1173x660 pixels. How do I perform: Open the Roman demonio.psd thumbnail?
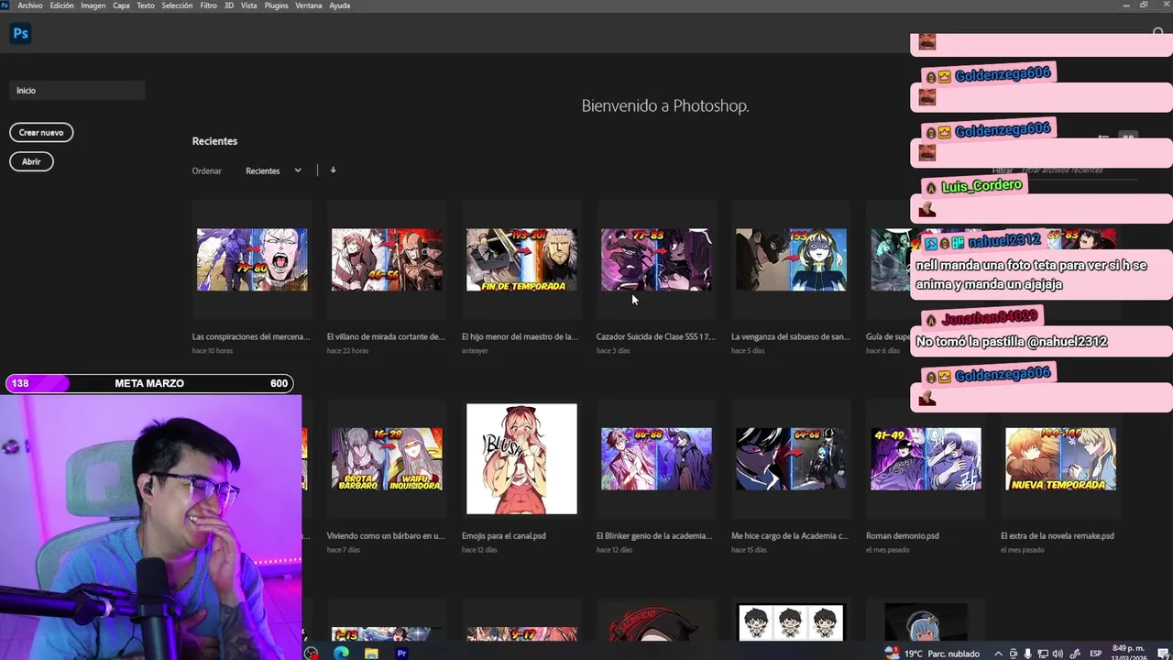pyautogui.click(x=926, y=459)
